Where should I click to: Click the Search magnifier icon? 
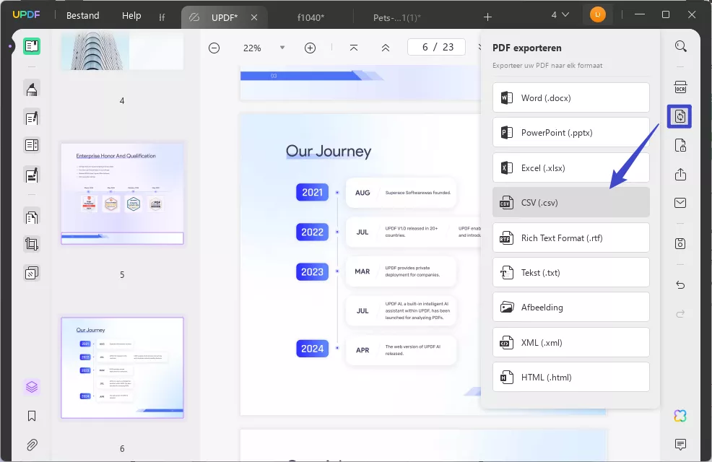pyautogui.click(x=680, y=46)
